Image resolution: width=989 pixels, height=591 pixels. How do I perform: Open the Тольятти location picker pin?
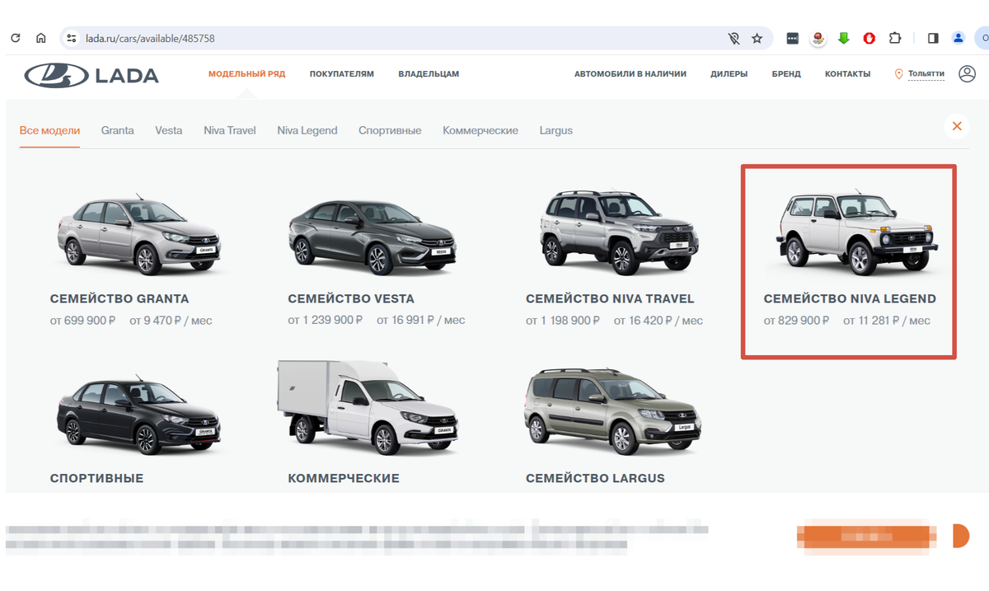click(x=898, y=73)
